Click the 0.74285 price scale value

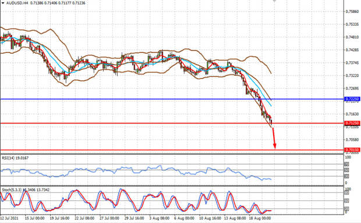click(352, 49)
